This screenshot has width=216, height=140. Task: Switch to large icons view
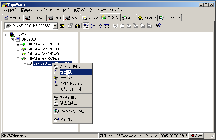[86, 26]
